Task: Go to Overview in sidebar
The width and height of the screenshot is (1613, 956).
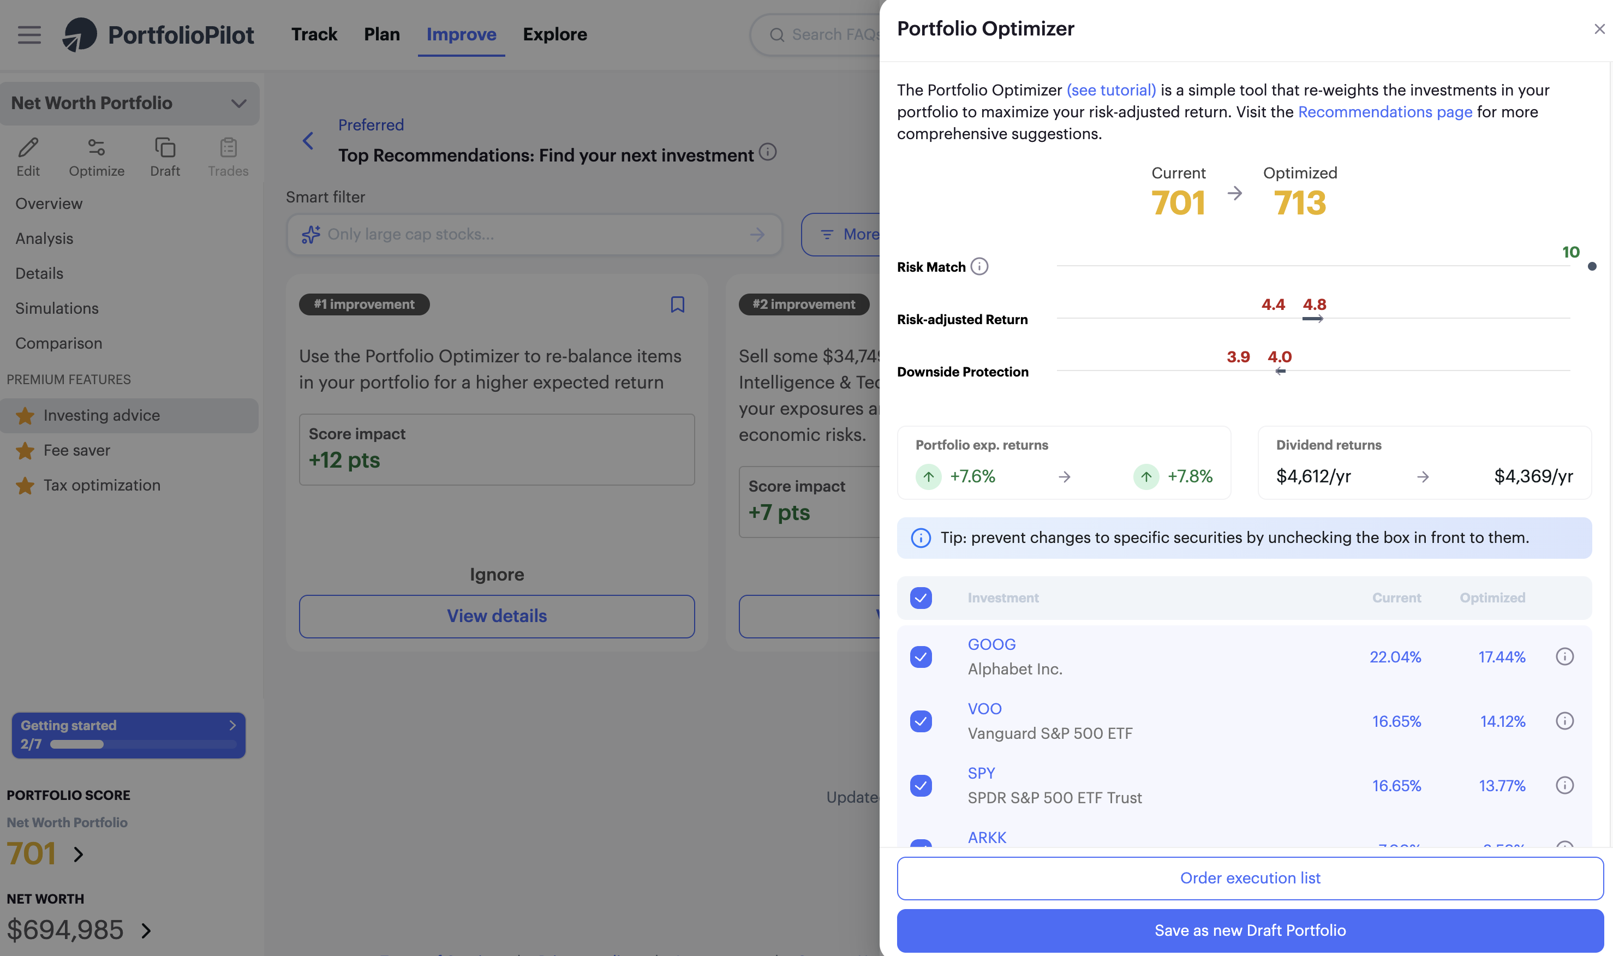Action: tap(49, 204)
